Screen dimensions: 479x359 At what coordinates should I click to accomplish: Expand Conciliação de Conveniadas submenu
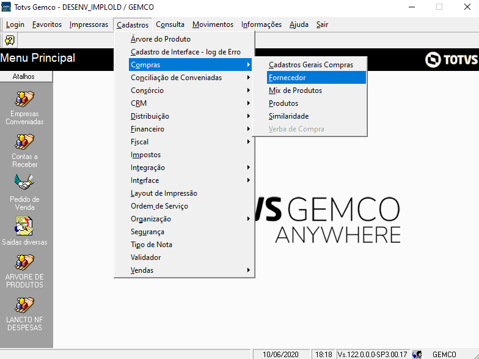click(191, 78)
